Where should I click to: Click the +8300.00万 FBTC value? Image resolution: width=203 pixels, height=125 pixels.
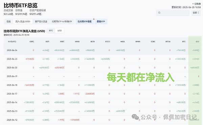click(59, 102)
